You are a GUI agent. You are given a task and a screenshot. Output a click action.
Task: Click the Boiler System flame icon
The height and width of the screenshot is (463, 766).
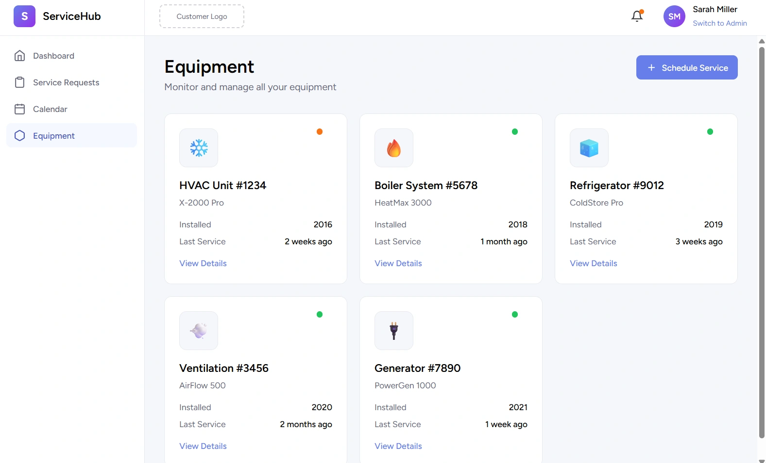point(394,148)
